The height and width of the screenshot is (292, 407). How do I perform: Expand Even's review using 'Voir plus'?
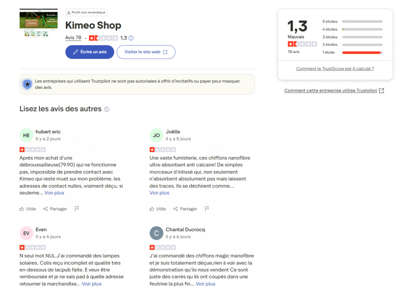(92, 284)
